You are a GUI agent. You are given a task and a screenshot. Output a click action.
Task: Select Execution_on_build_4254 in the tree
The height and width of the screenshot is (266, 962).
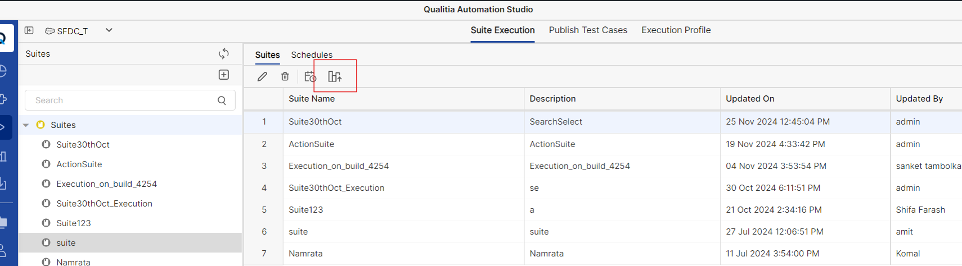(x=106, y=184)
